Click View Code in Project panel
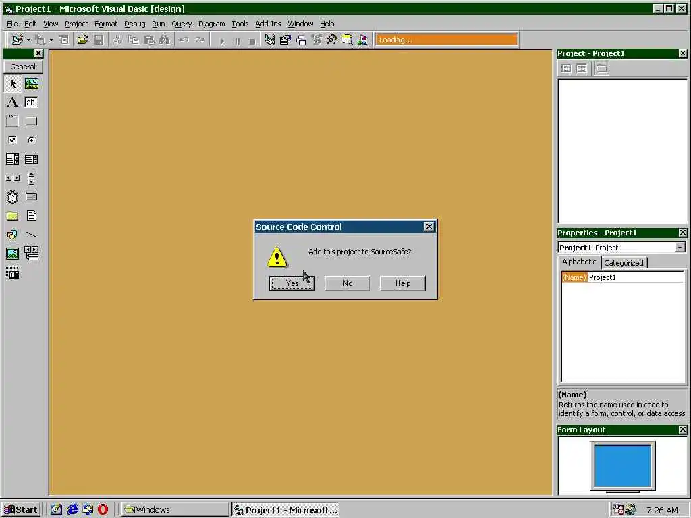This screenshot has height=518, width=691. (567, 68)
